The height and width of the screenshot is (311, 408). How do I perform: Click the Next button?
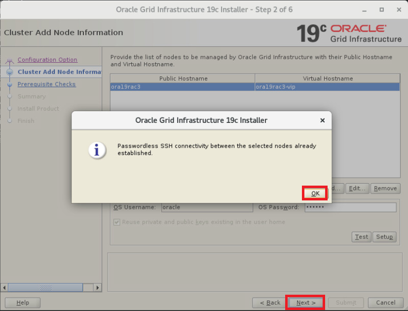point(305,303)
